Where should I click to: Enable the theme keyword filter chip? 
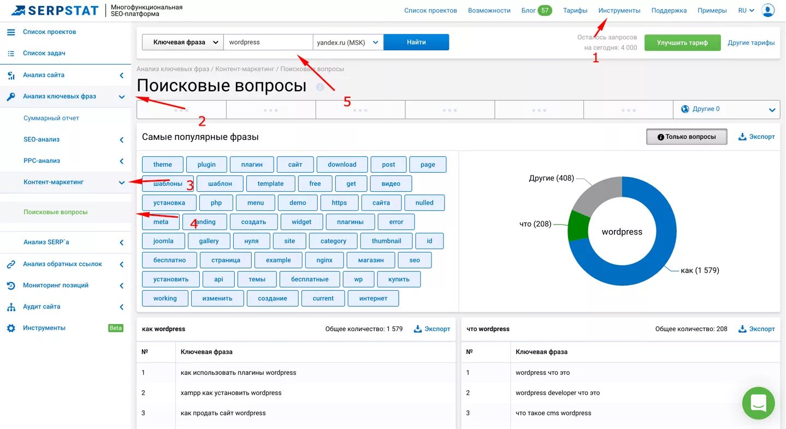162,164
